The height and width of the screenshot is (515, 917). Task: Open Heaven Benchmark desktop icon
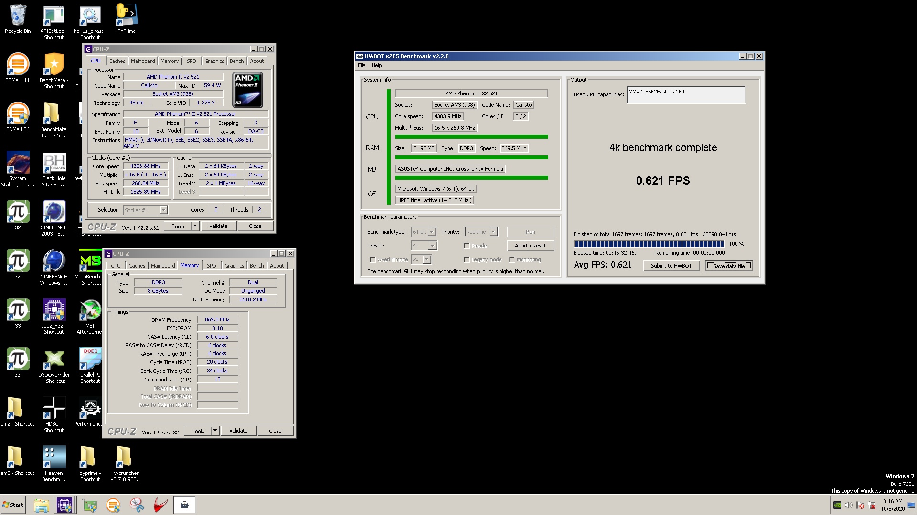click(x=53, y=463)
